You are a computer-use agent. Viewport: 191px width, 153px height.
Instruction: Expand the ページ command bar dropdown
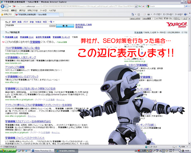pyautogui.click(x=157, y=14)
